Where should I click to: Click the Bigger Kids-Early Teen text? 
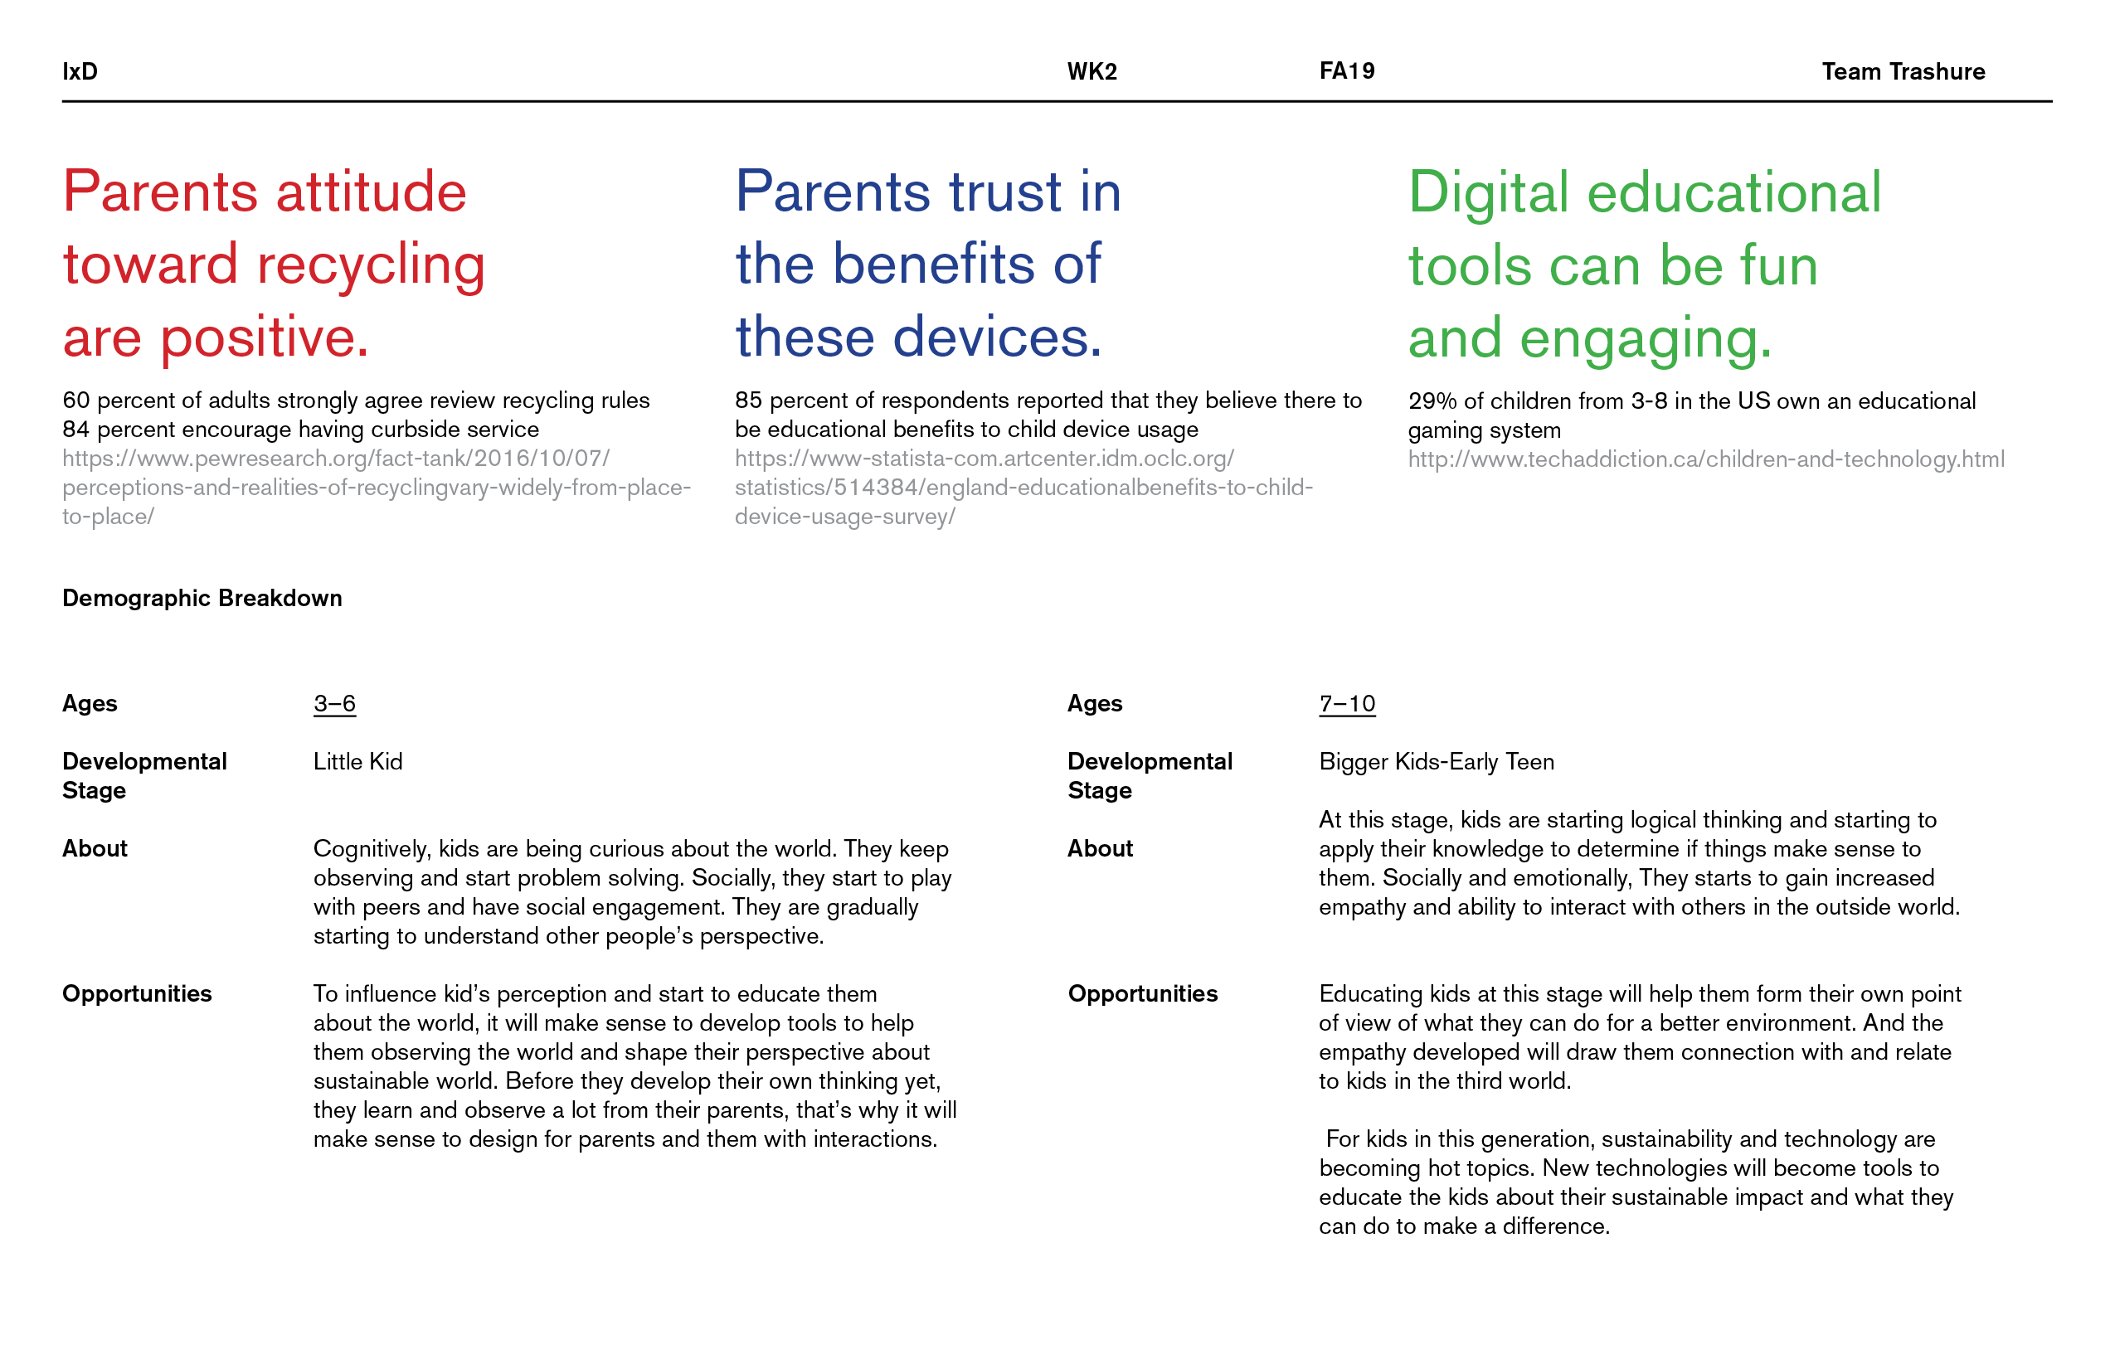pos(1436,761)
